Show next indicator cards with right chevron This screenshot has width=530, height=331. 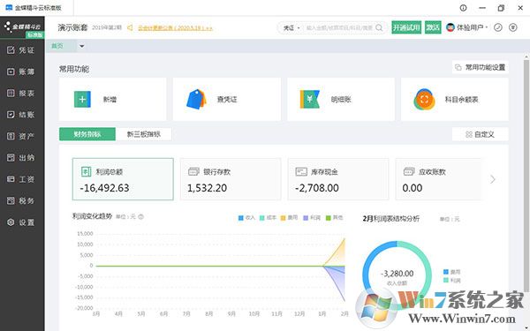coord(493,179)
